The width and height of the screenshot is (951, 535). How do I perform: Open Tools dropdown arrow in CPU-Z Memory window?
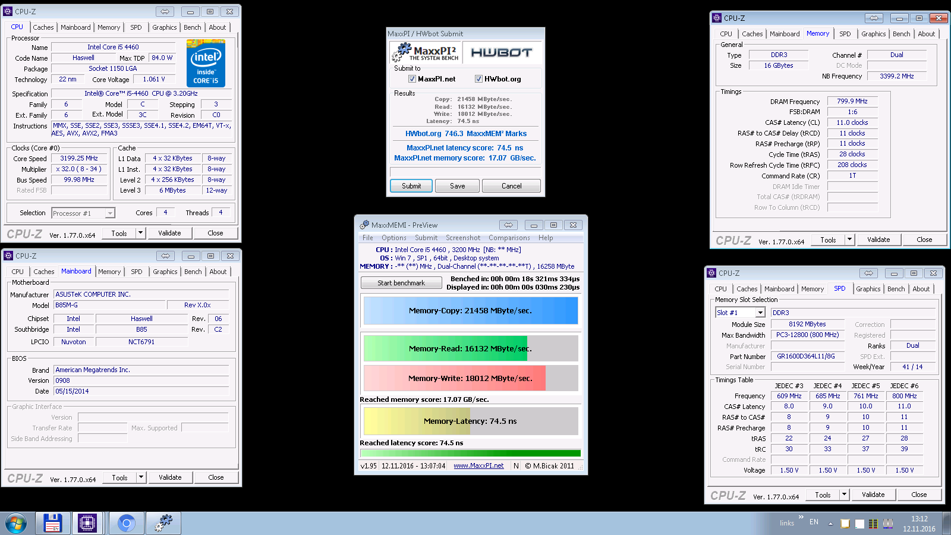click(849, 240)
